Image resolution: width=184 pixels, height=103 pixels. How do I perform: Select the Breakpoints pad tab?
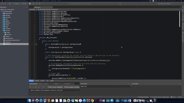pos(33,84)
